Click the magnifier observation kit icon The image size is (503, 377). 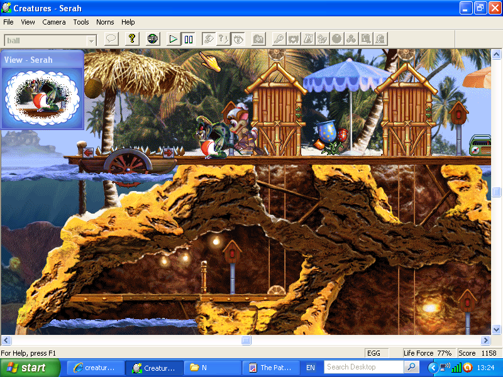pyautogui.click(x=366, y=39)
